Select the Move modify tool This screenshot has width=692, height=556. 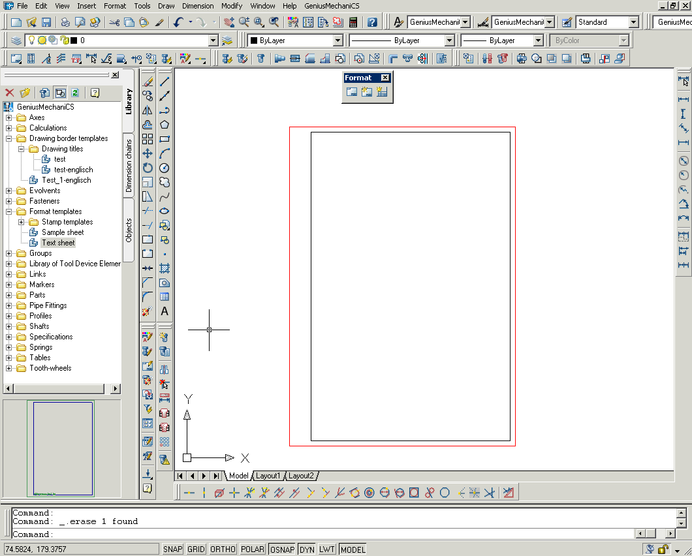coord(148,153)
